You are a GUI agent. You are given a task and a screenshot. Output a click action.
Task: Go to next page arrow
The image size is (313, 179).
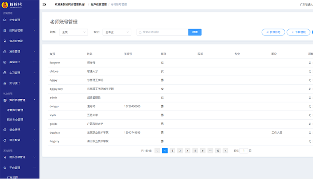pyautogui.click(x=225, y=151)
